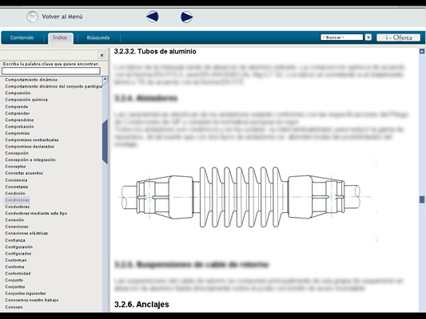Click the index list scrollbar thumb

point(105,142)
